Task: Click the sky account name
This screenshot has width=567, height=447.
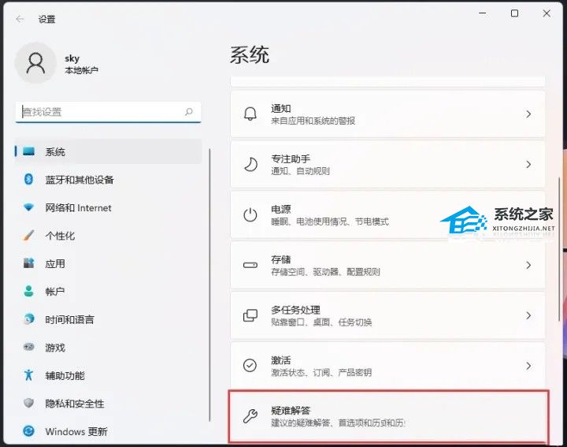Action: 72,58
